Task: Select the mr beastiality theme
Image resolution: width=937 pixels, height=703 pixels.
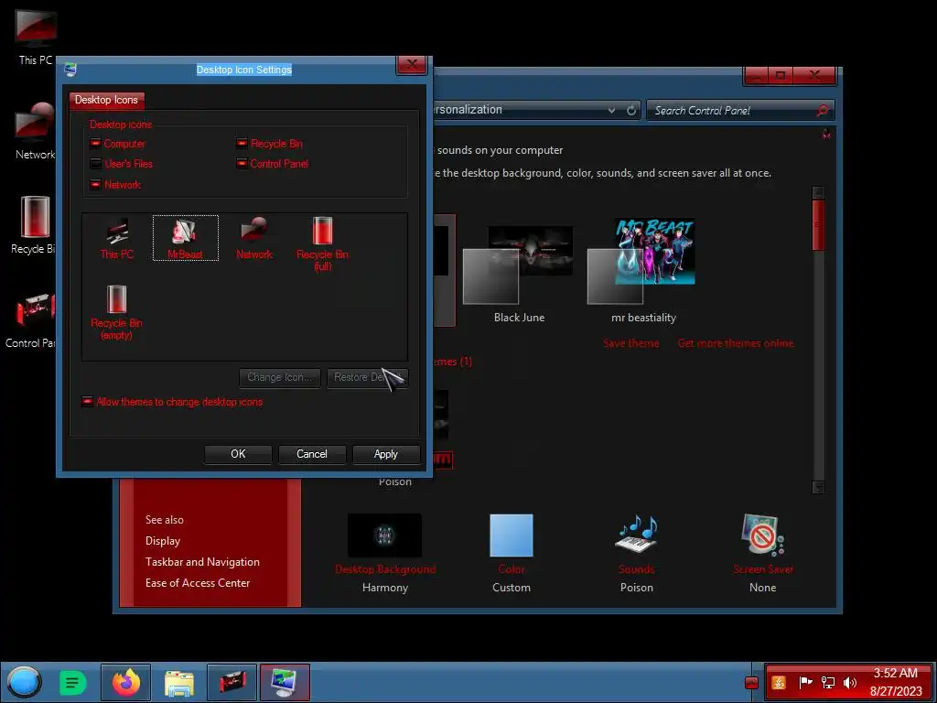Action: click(x=643, y=271)
